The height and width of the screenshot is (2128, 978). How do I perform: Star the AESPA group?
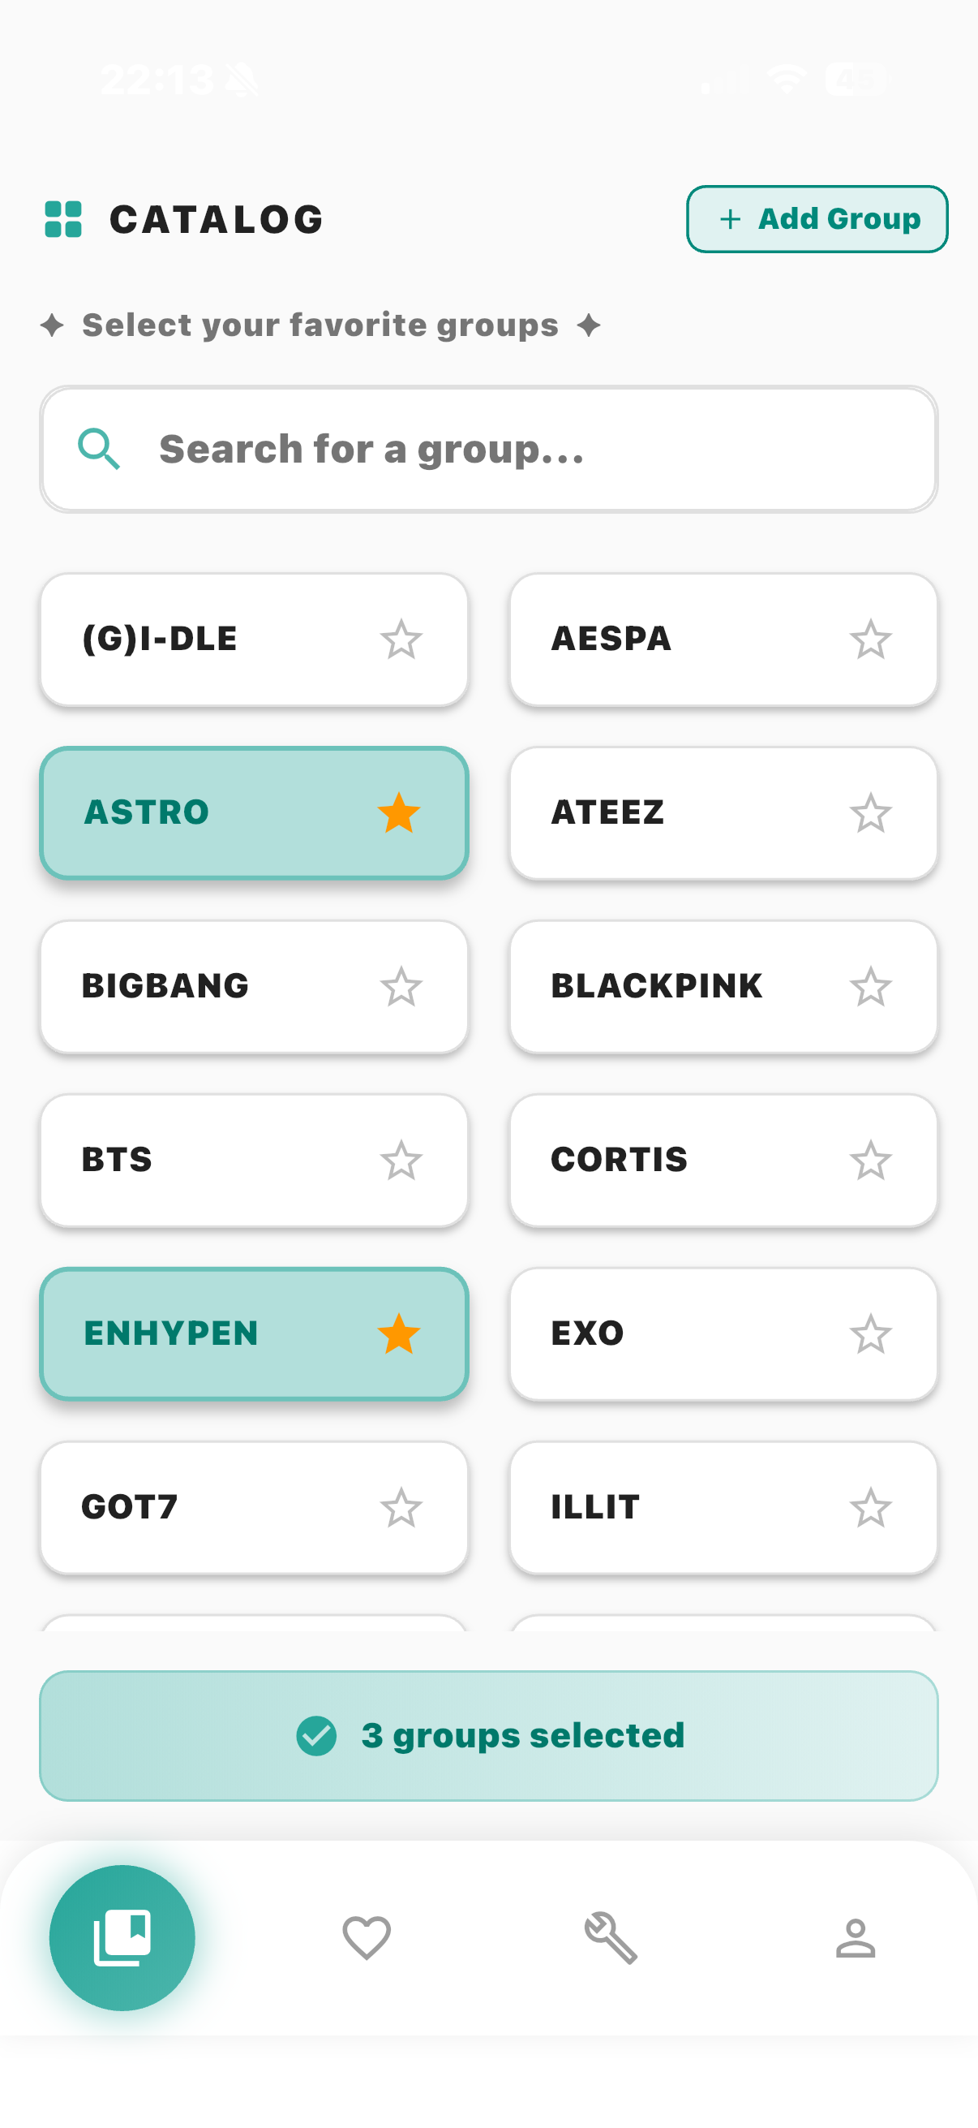tap(871, 640)
